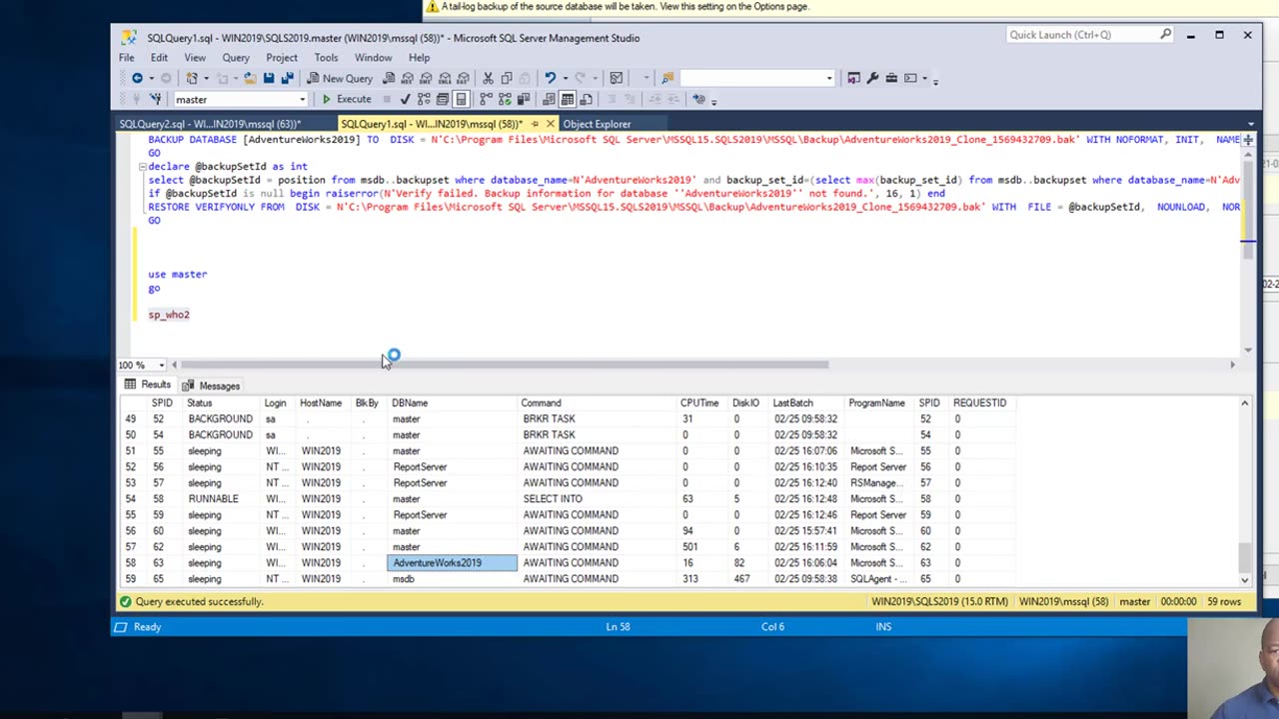
Task: Expand the New Project dropdown arrow
Action: [206, 78]
